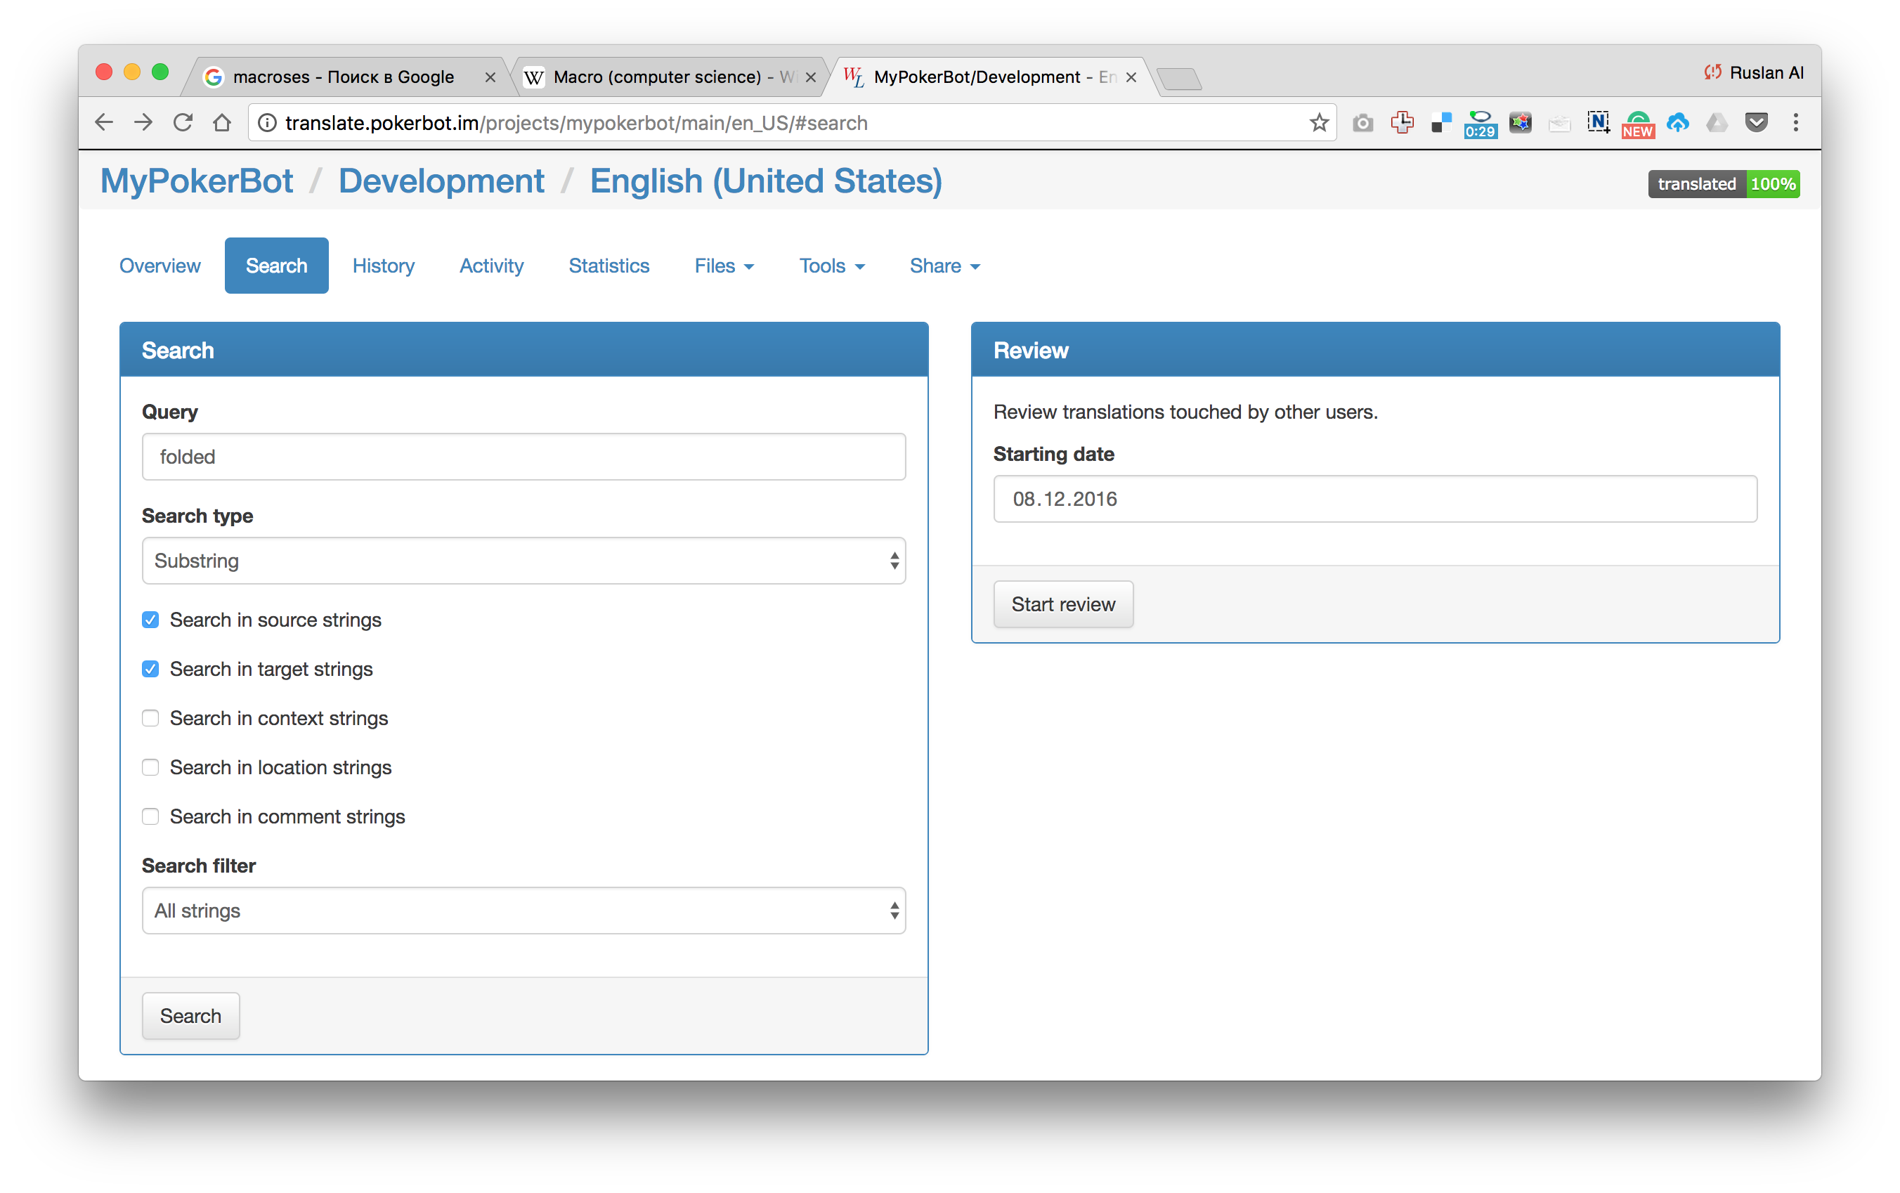Open the Development breadcrumb link
Viewport: 1900px width, 1193px height.
point(441,181)
